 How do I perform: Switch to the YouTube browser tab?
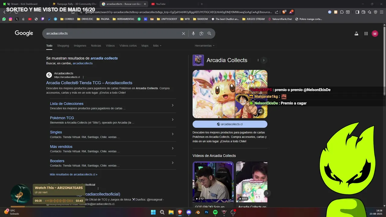(172, 4)
